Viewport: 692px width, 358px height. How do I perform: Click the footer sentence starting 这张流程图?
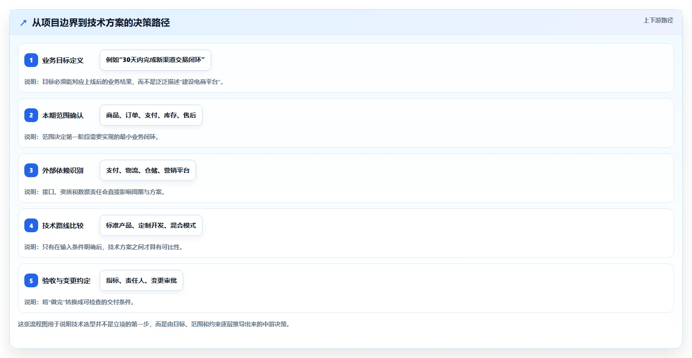tap(153, 324)
